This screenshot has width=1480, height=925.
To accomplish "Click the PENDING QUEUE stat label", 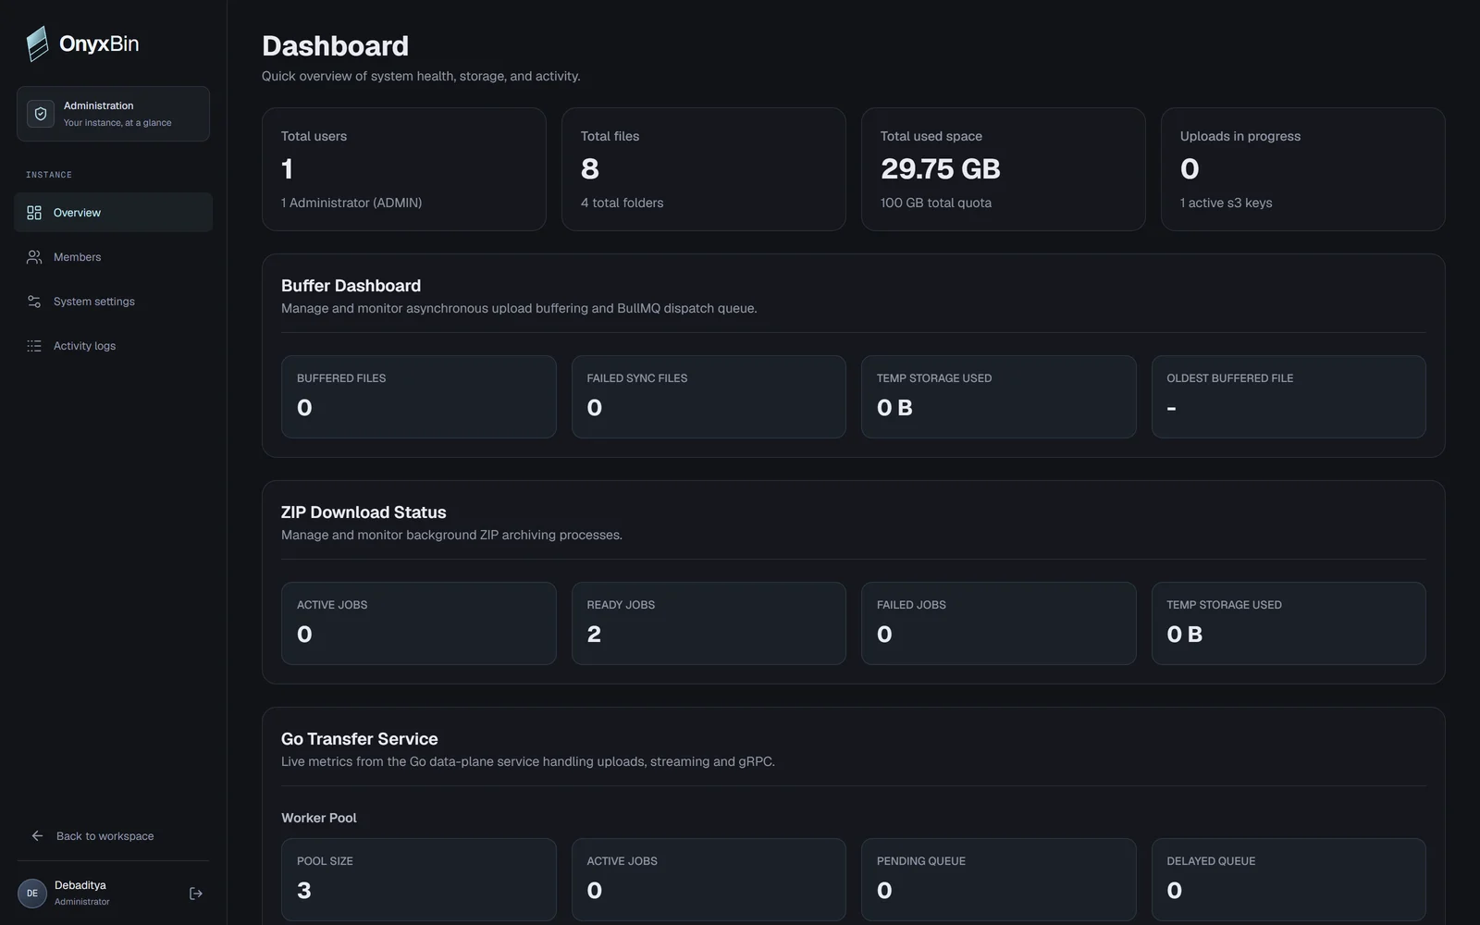I will (921, 861).
